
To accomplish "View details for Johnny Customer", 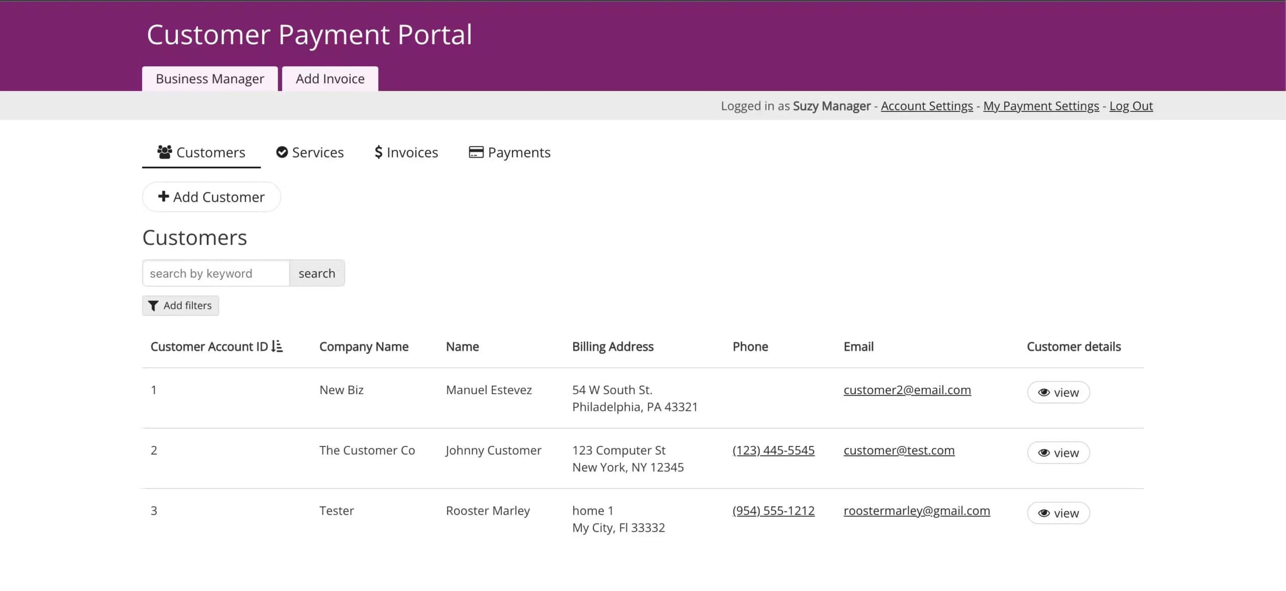I will pos(1058,453).
